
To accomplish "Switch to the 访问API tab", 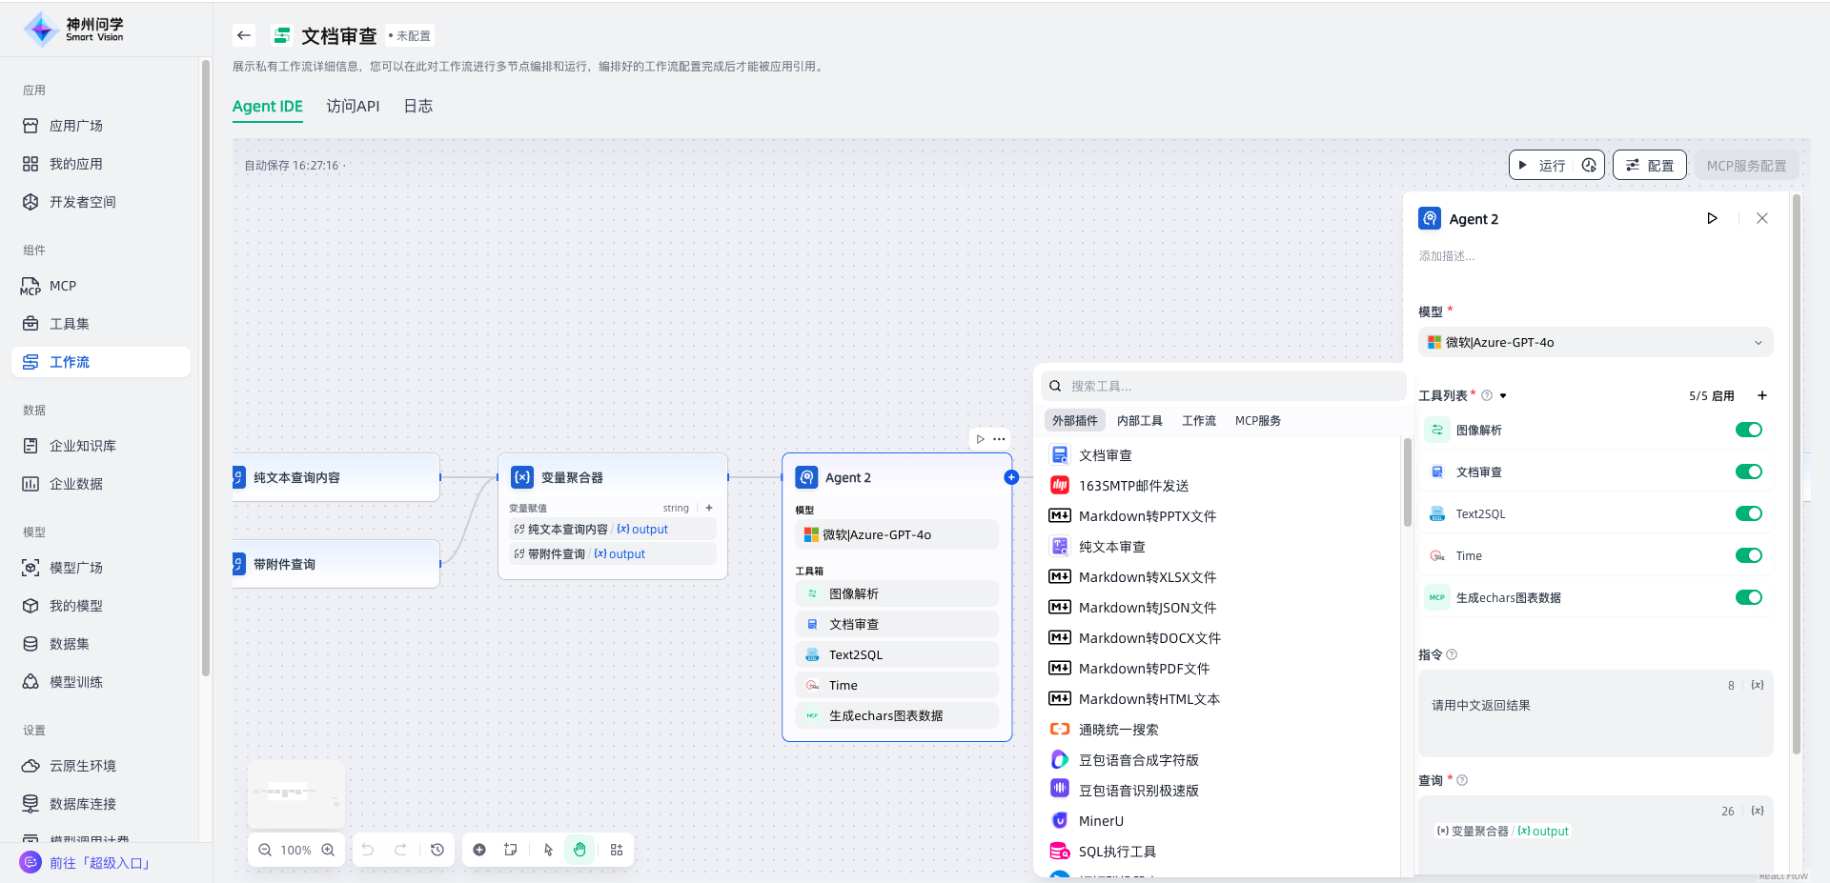I will [353, 106].
